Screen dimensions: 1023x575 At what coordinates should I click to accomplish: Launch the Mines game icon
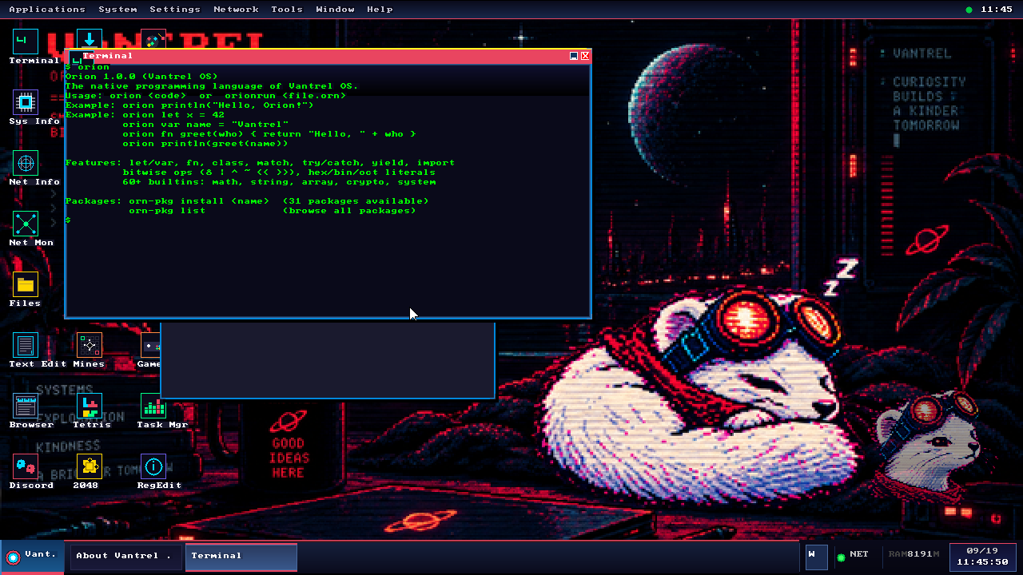(89, 345)
